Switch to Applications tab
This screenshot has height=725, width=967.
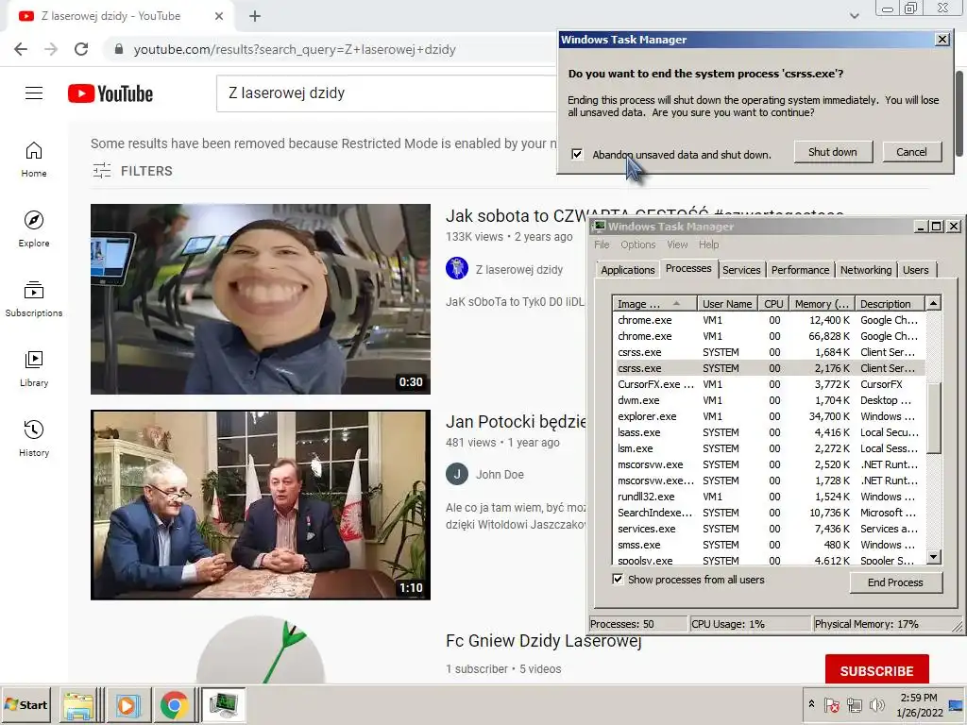point(627,270)
